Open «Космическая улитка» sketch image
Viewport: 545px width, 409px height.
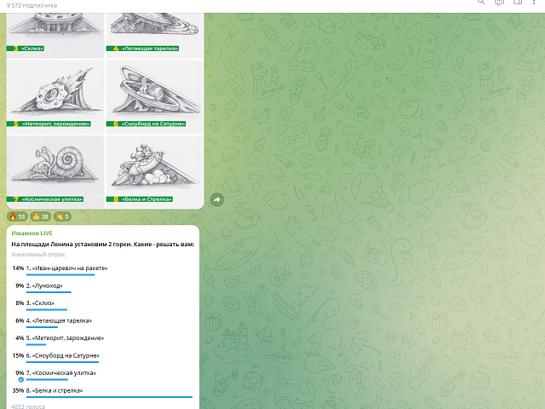55,170
